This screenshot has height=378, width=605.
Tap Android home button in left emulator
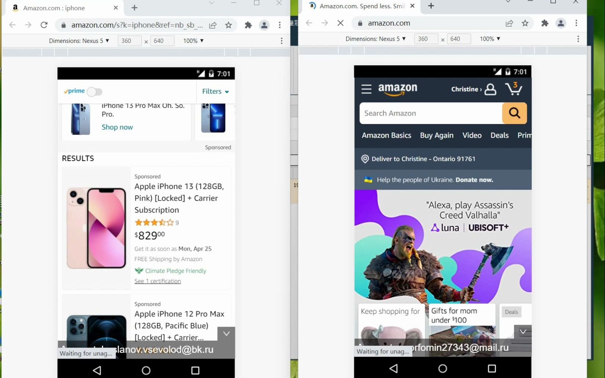146,370
